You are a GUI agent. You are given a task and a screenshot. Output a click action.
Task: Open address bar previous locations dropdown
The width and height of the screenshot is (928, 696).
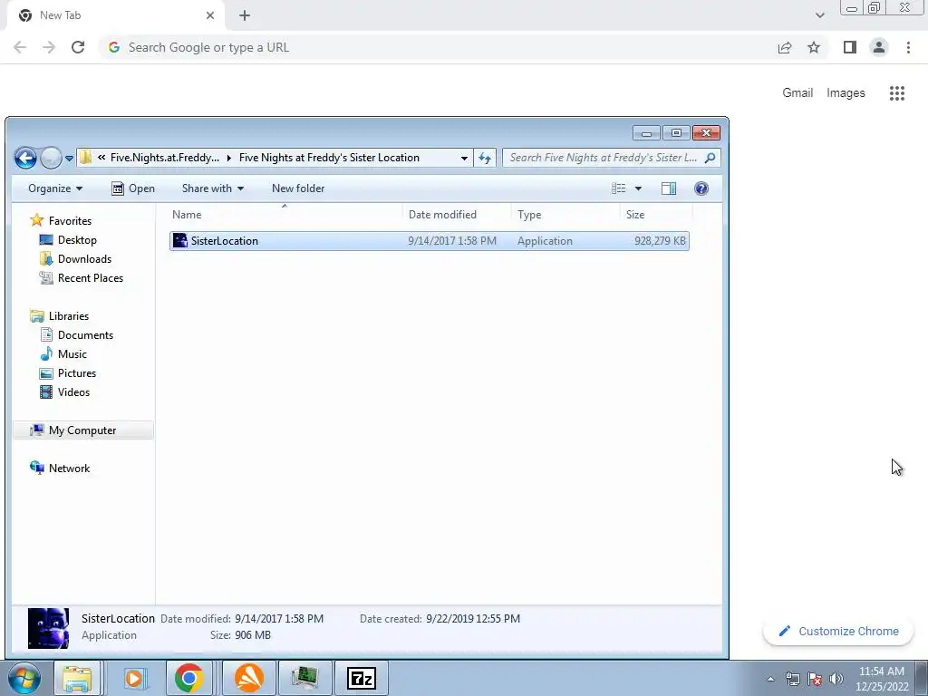(465, 158)
